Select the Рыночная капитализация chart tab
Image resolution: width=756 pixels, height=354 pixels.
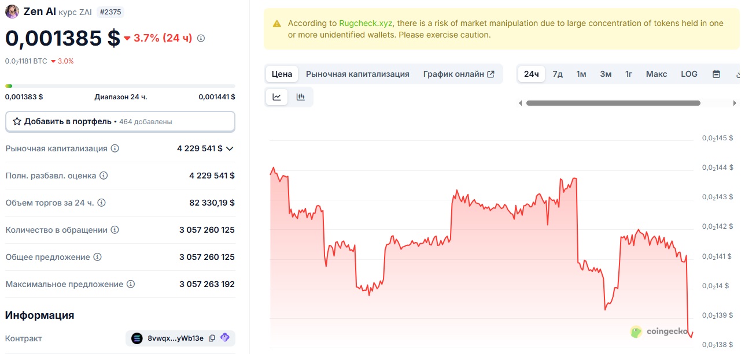point(357,74)
